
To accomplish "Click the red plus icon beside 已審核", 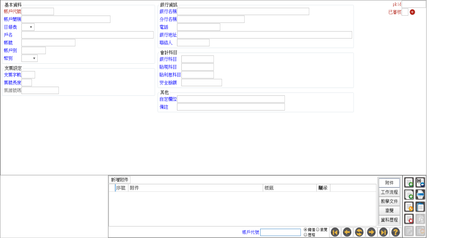I will (412, 12).
